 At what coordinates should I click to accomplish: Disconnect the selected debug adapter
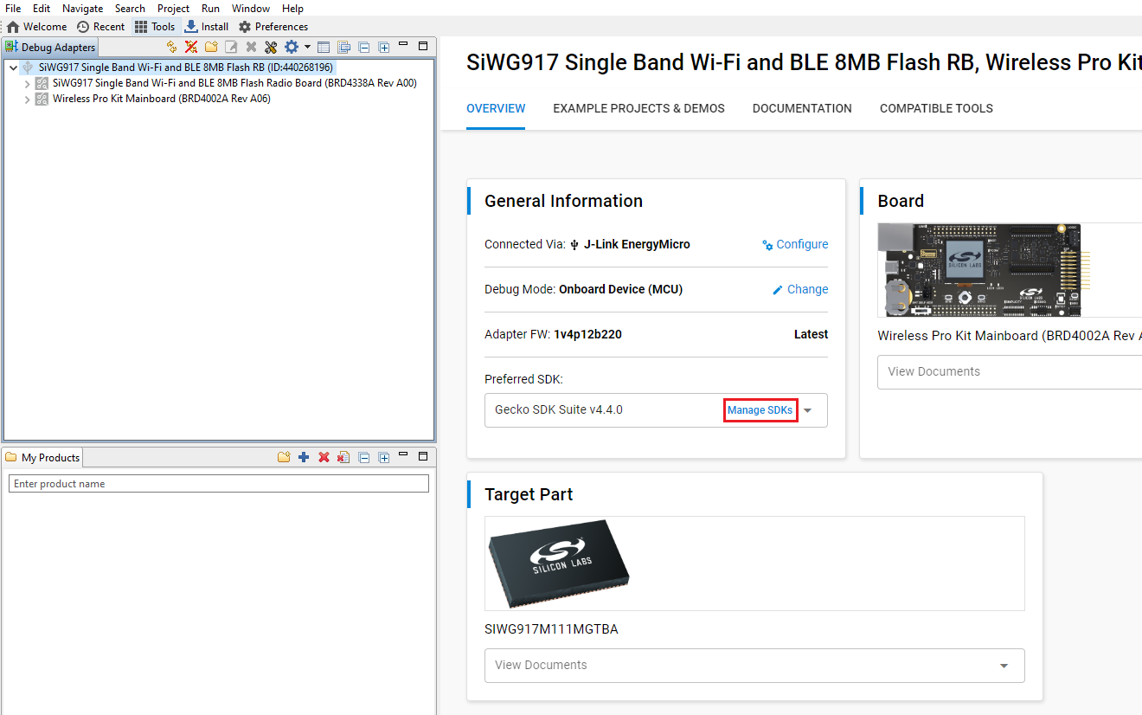(x=191, y=47)
